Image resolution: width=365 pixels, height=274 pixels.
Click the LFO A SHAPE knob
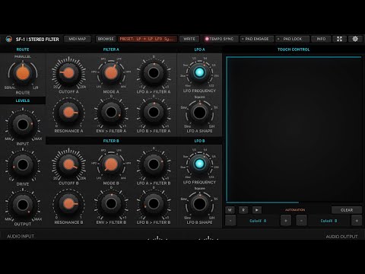(199, 113)
